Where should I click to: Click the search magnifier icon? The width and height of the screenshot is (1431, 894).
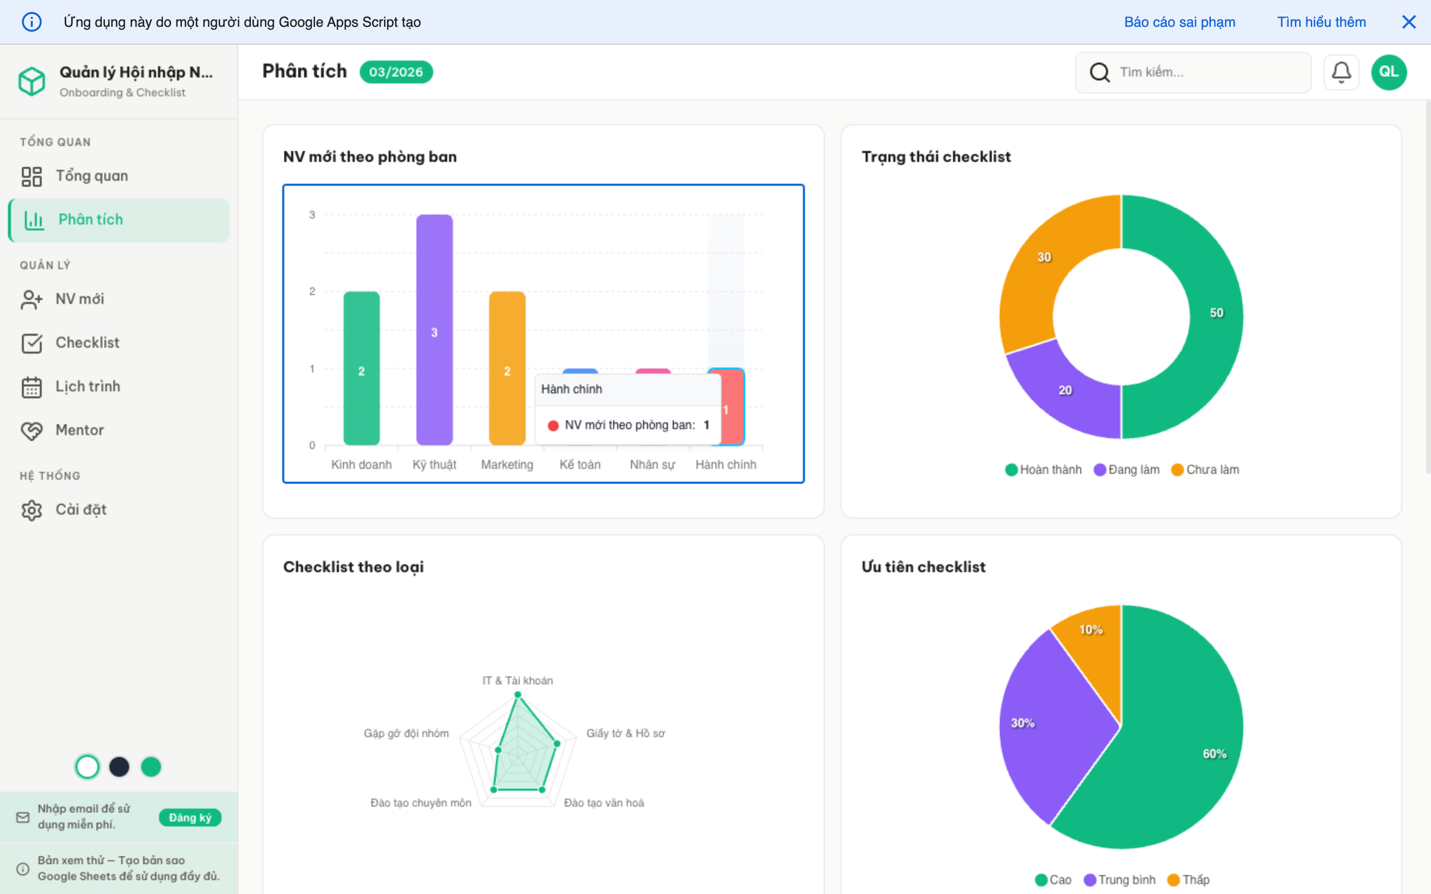click(x=1099, y=72)
